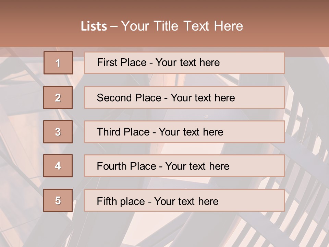Viewport: 329px width, 247px height.
Task: Select the Third Place text box
Action: click(184, 132)
